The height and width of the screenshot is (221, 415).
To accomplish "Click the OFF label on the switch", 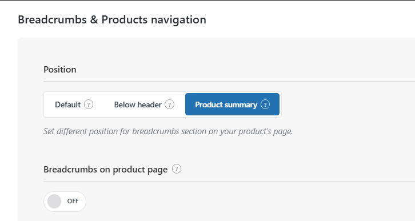I will coord(73,201).
